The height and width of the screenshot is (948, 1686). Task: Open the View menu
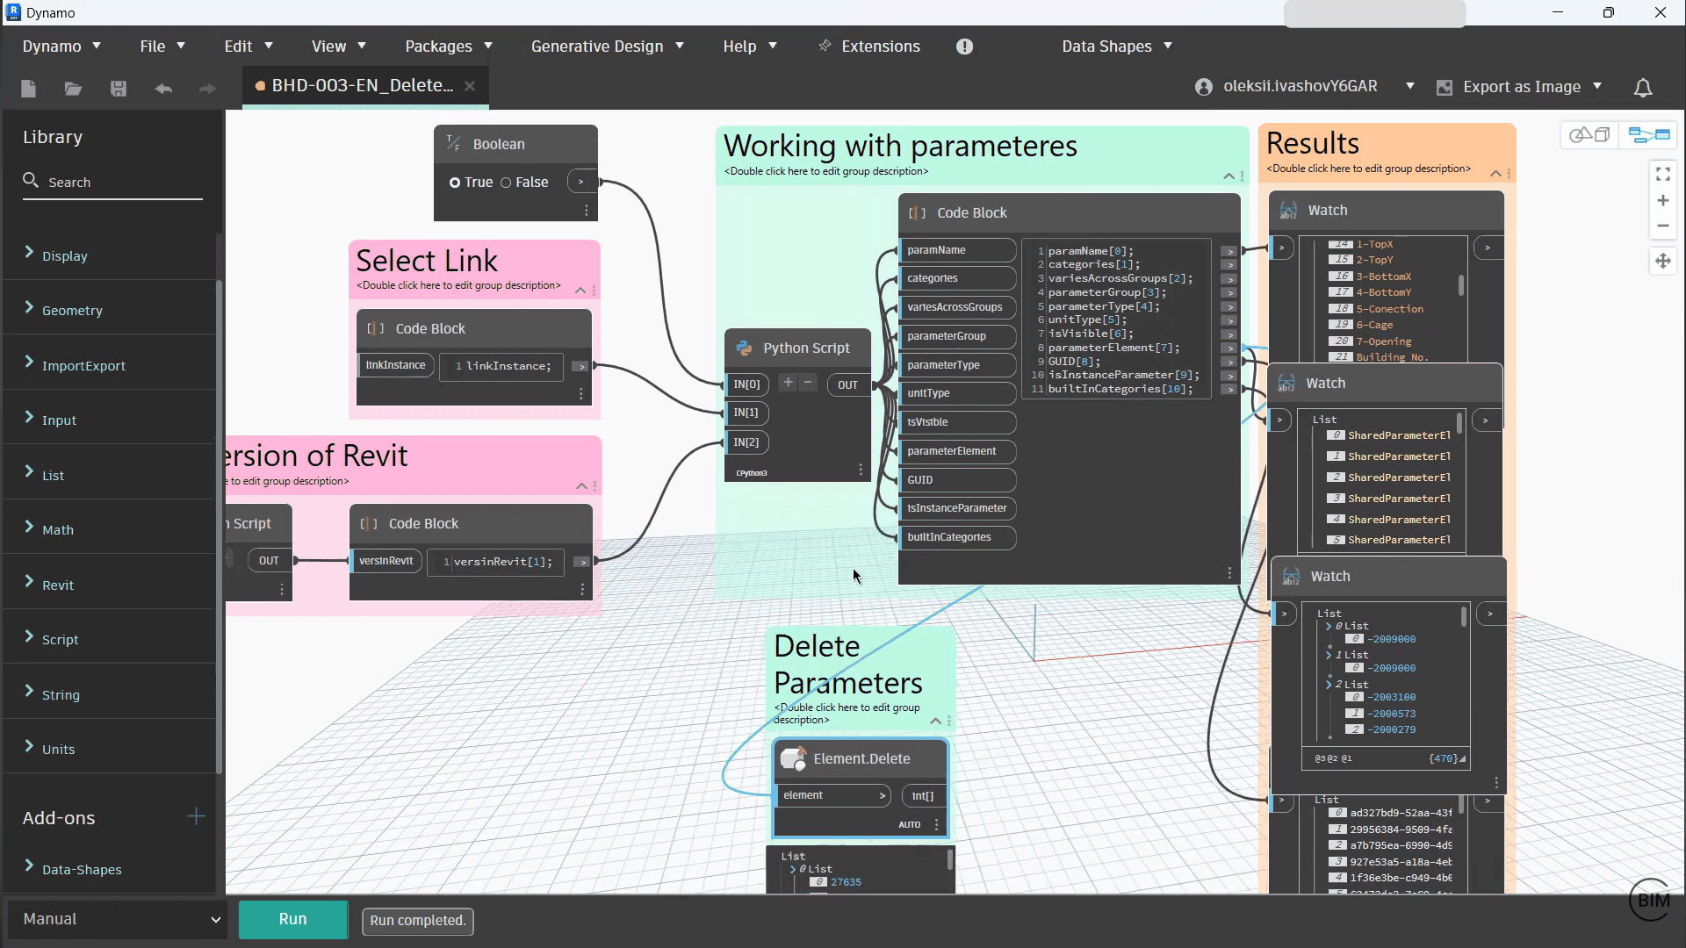click(339, 47)
